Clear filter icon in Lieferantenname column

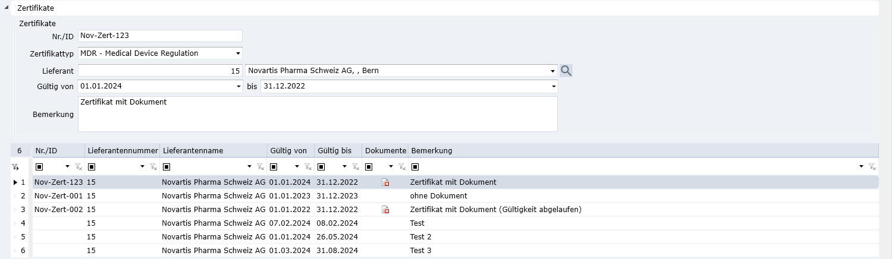tap(260, 167)
